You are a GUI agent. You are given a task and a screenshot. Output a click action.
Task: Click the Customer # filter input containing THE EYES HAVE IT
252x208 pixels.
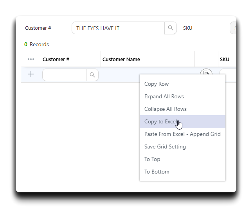pos(118,28)
